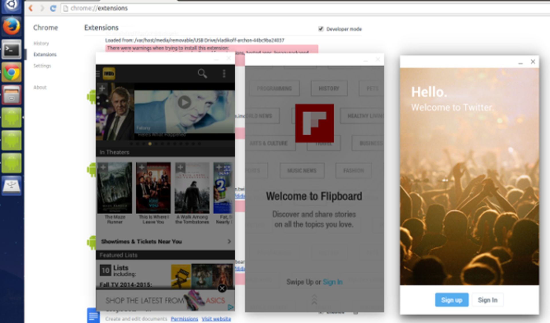The width and height of the screenshot is (550, 323).
Task: Add A Walk Among the Tombstones to watchlist
Action: tap(180, 167)
